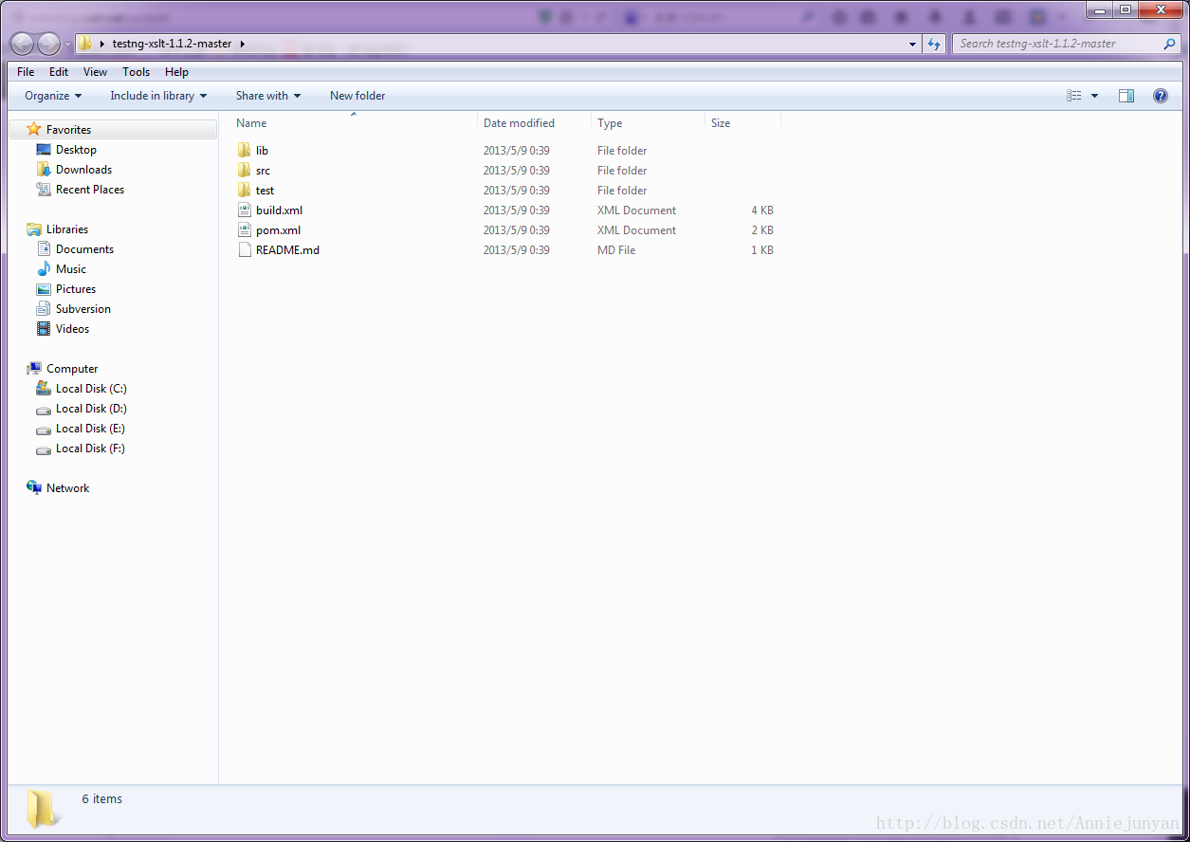The height and width of the screenshot is (842, 1190).
Task: Click the Desktop icon in Favorites
Action: [x=44, y=150]
